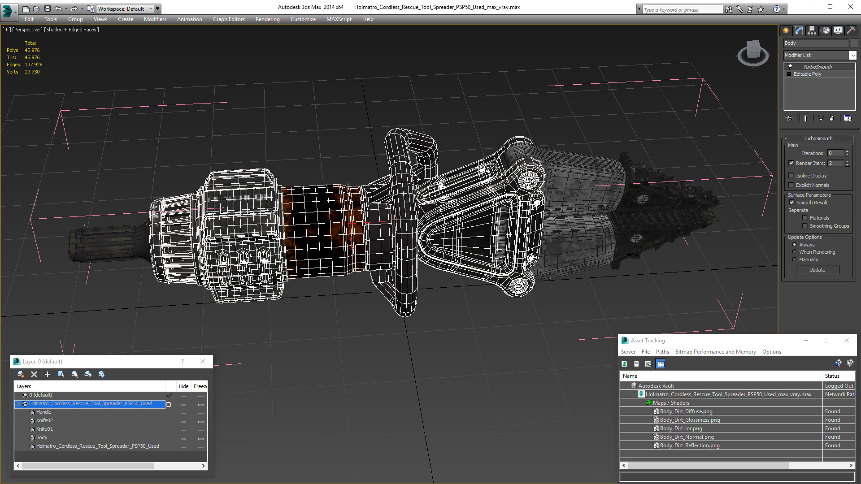861x484 pixels.
Task: Open the Rendering menu
Action: point(267,19)
